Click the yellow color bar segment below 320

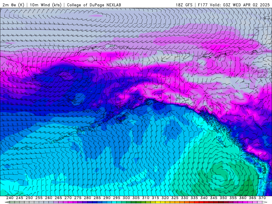(x=163, y=202)
